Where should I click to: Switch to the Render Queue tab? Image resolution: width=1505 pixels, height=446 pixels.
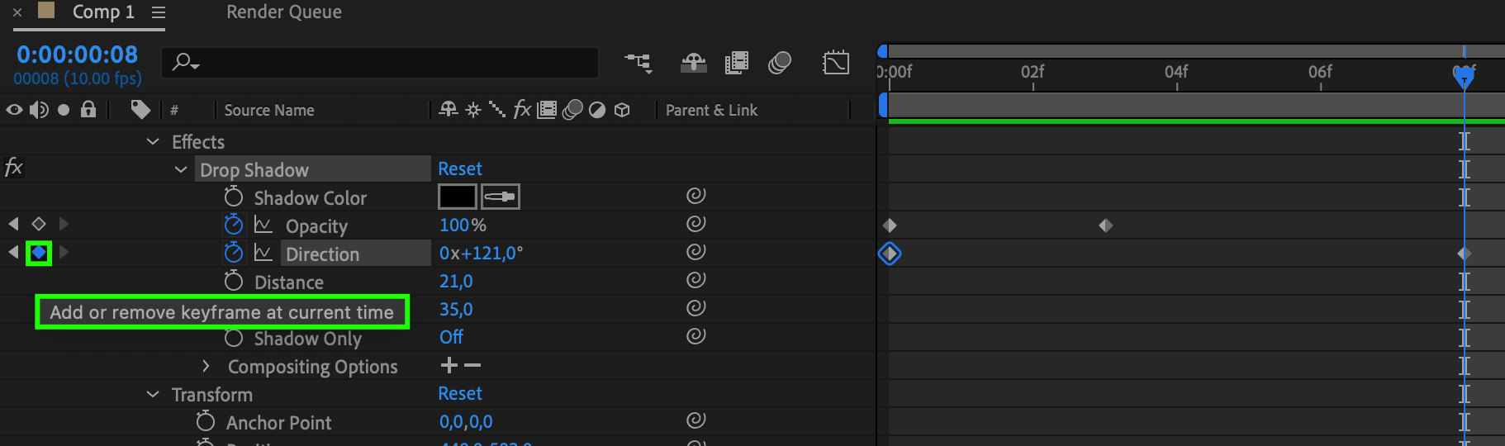pyautogui.click(x=283, y=12)
